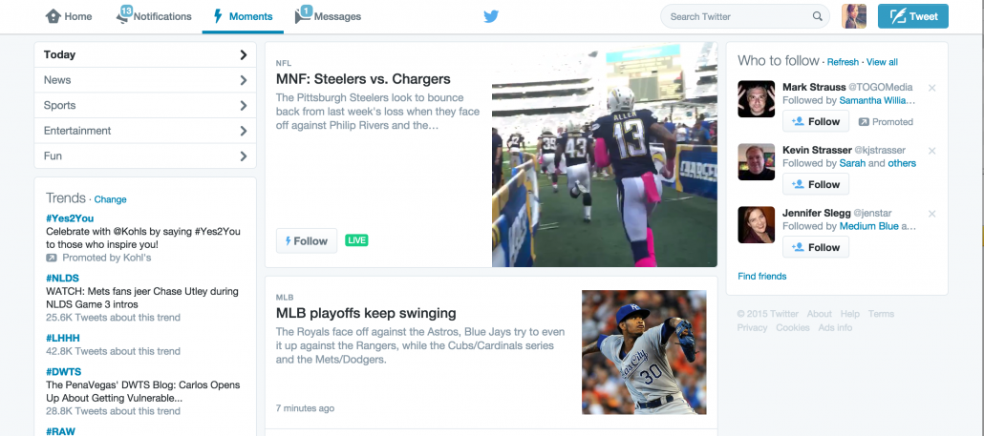
Task: Follow Mark Strauss
Action: pos(815,122)
